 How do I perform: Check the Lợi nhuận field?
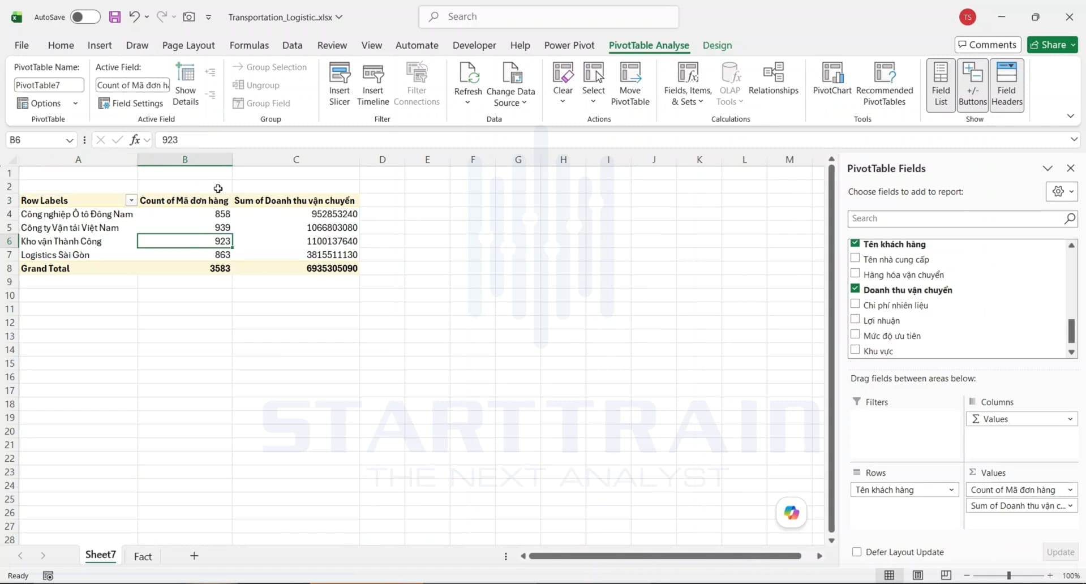855,319
